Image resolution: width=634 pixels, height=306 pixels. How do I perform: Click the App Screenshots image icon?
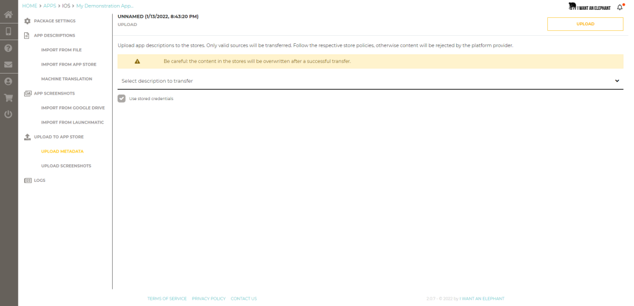(x=27, y=93)
